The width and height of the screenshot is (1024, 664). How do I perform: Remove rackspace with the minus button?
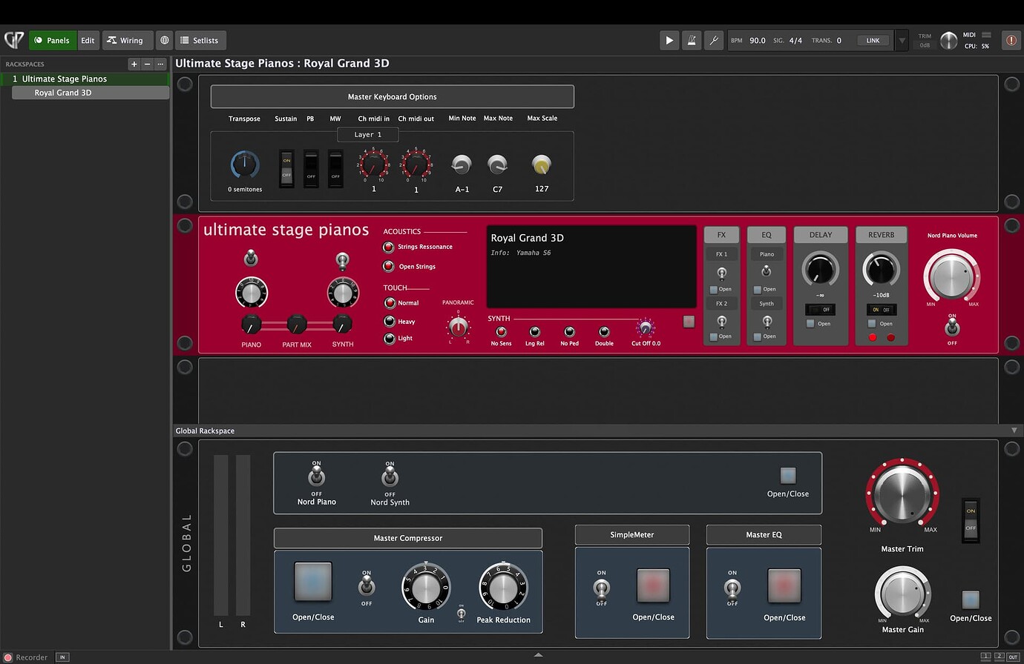click(x=147, y=64)
